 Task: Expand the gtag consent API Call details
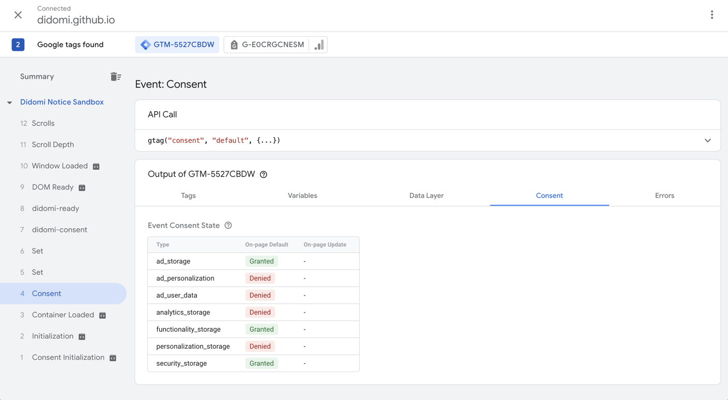point(707,140)
